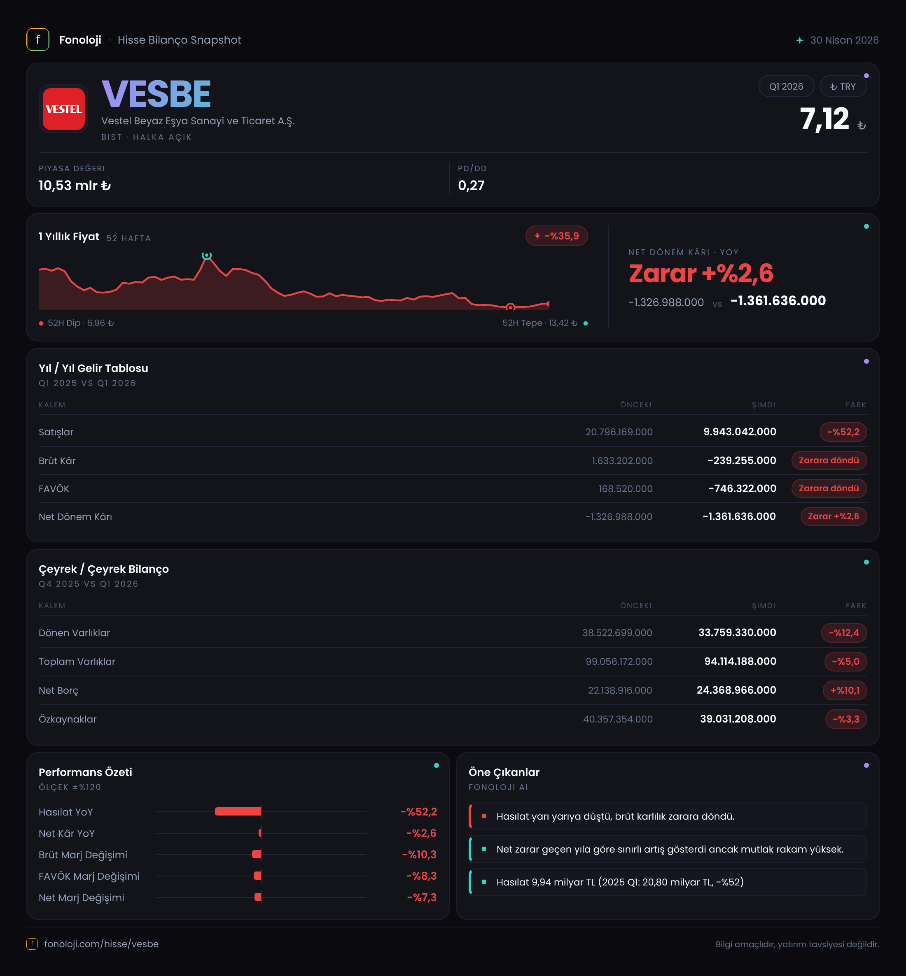Select the red low-point marker on the price chart

click(510, 307)
